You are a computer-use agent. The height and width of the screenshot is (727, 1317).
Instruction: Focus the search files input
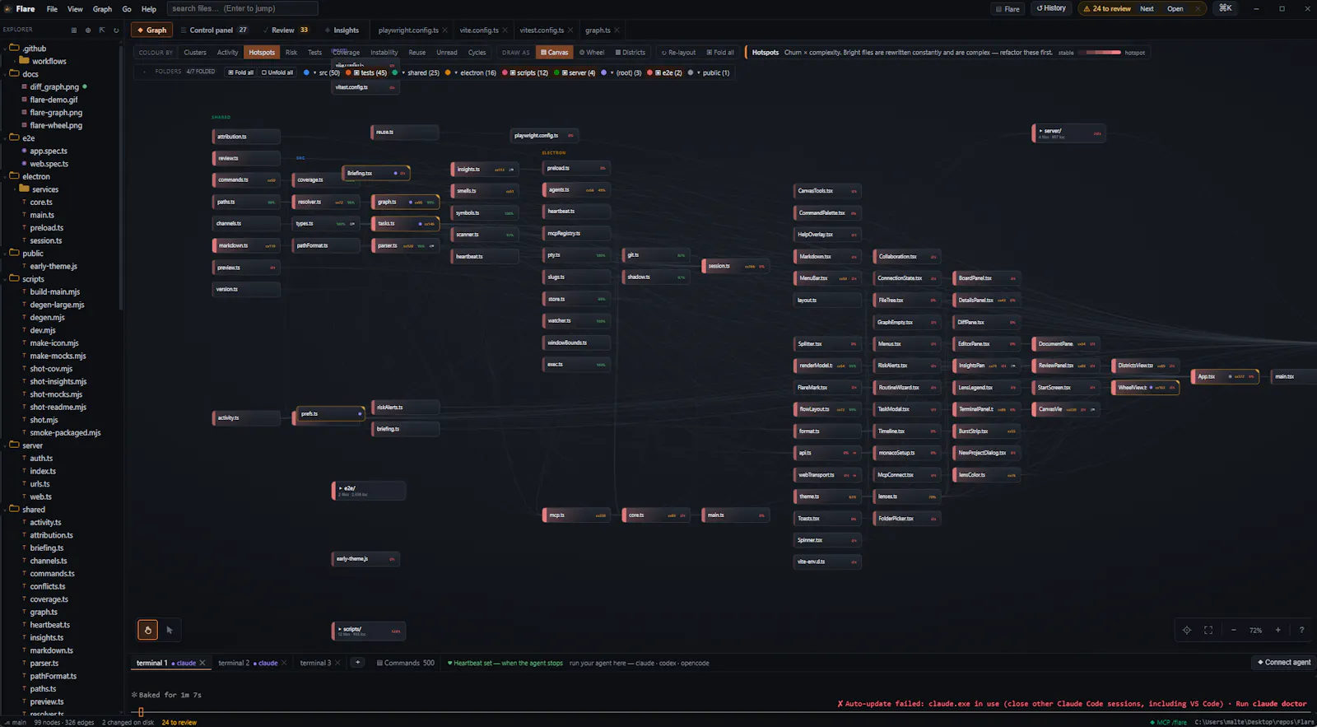point(243,8)
